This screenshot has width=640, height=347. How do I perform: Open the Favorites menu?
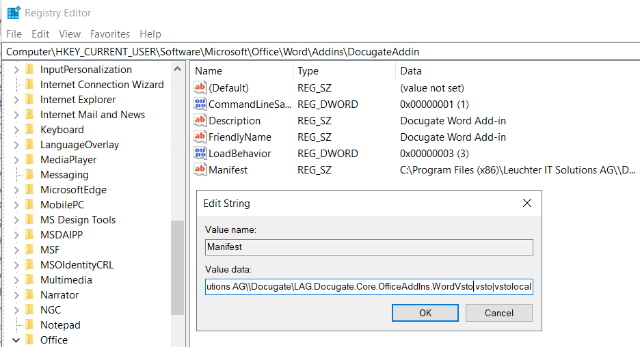coord(110,34)
